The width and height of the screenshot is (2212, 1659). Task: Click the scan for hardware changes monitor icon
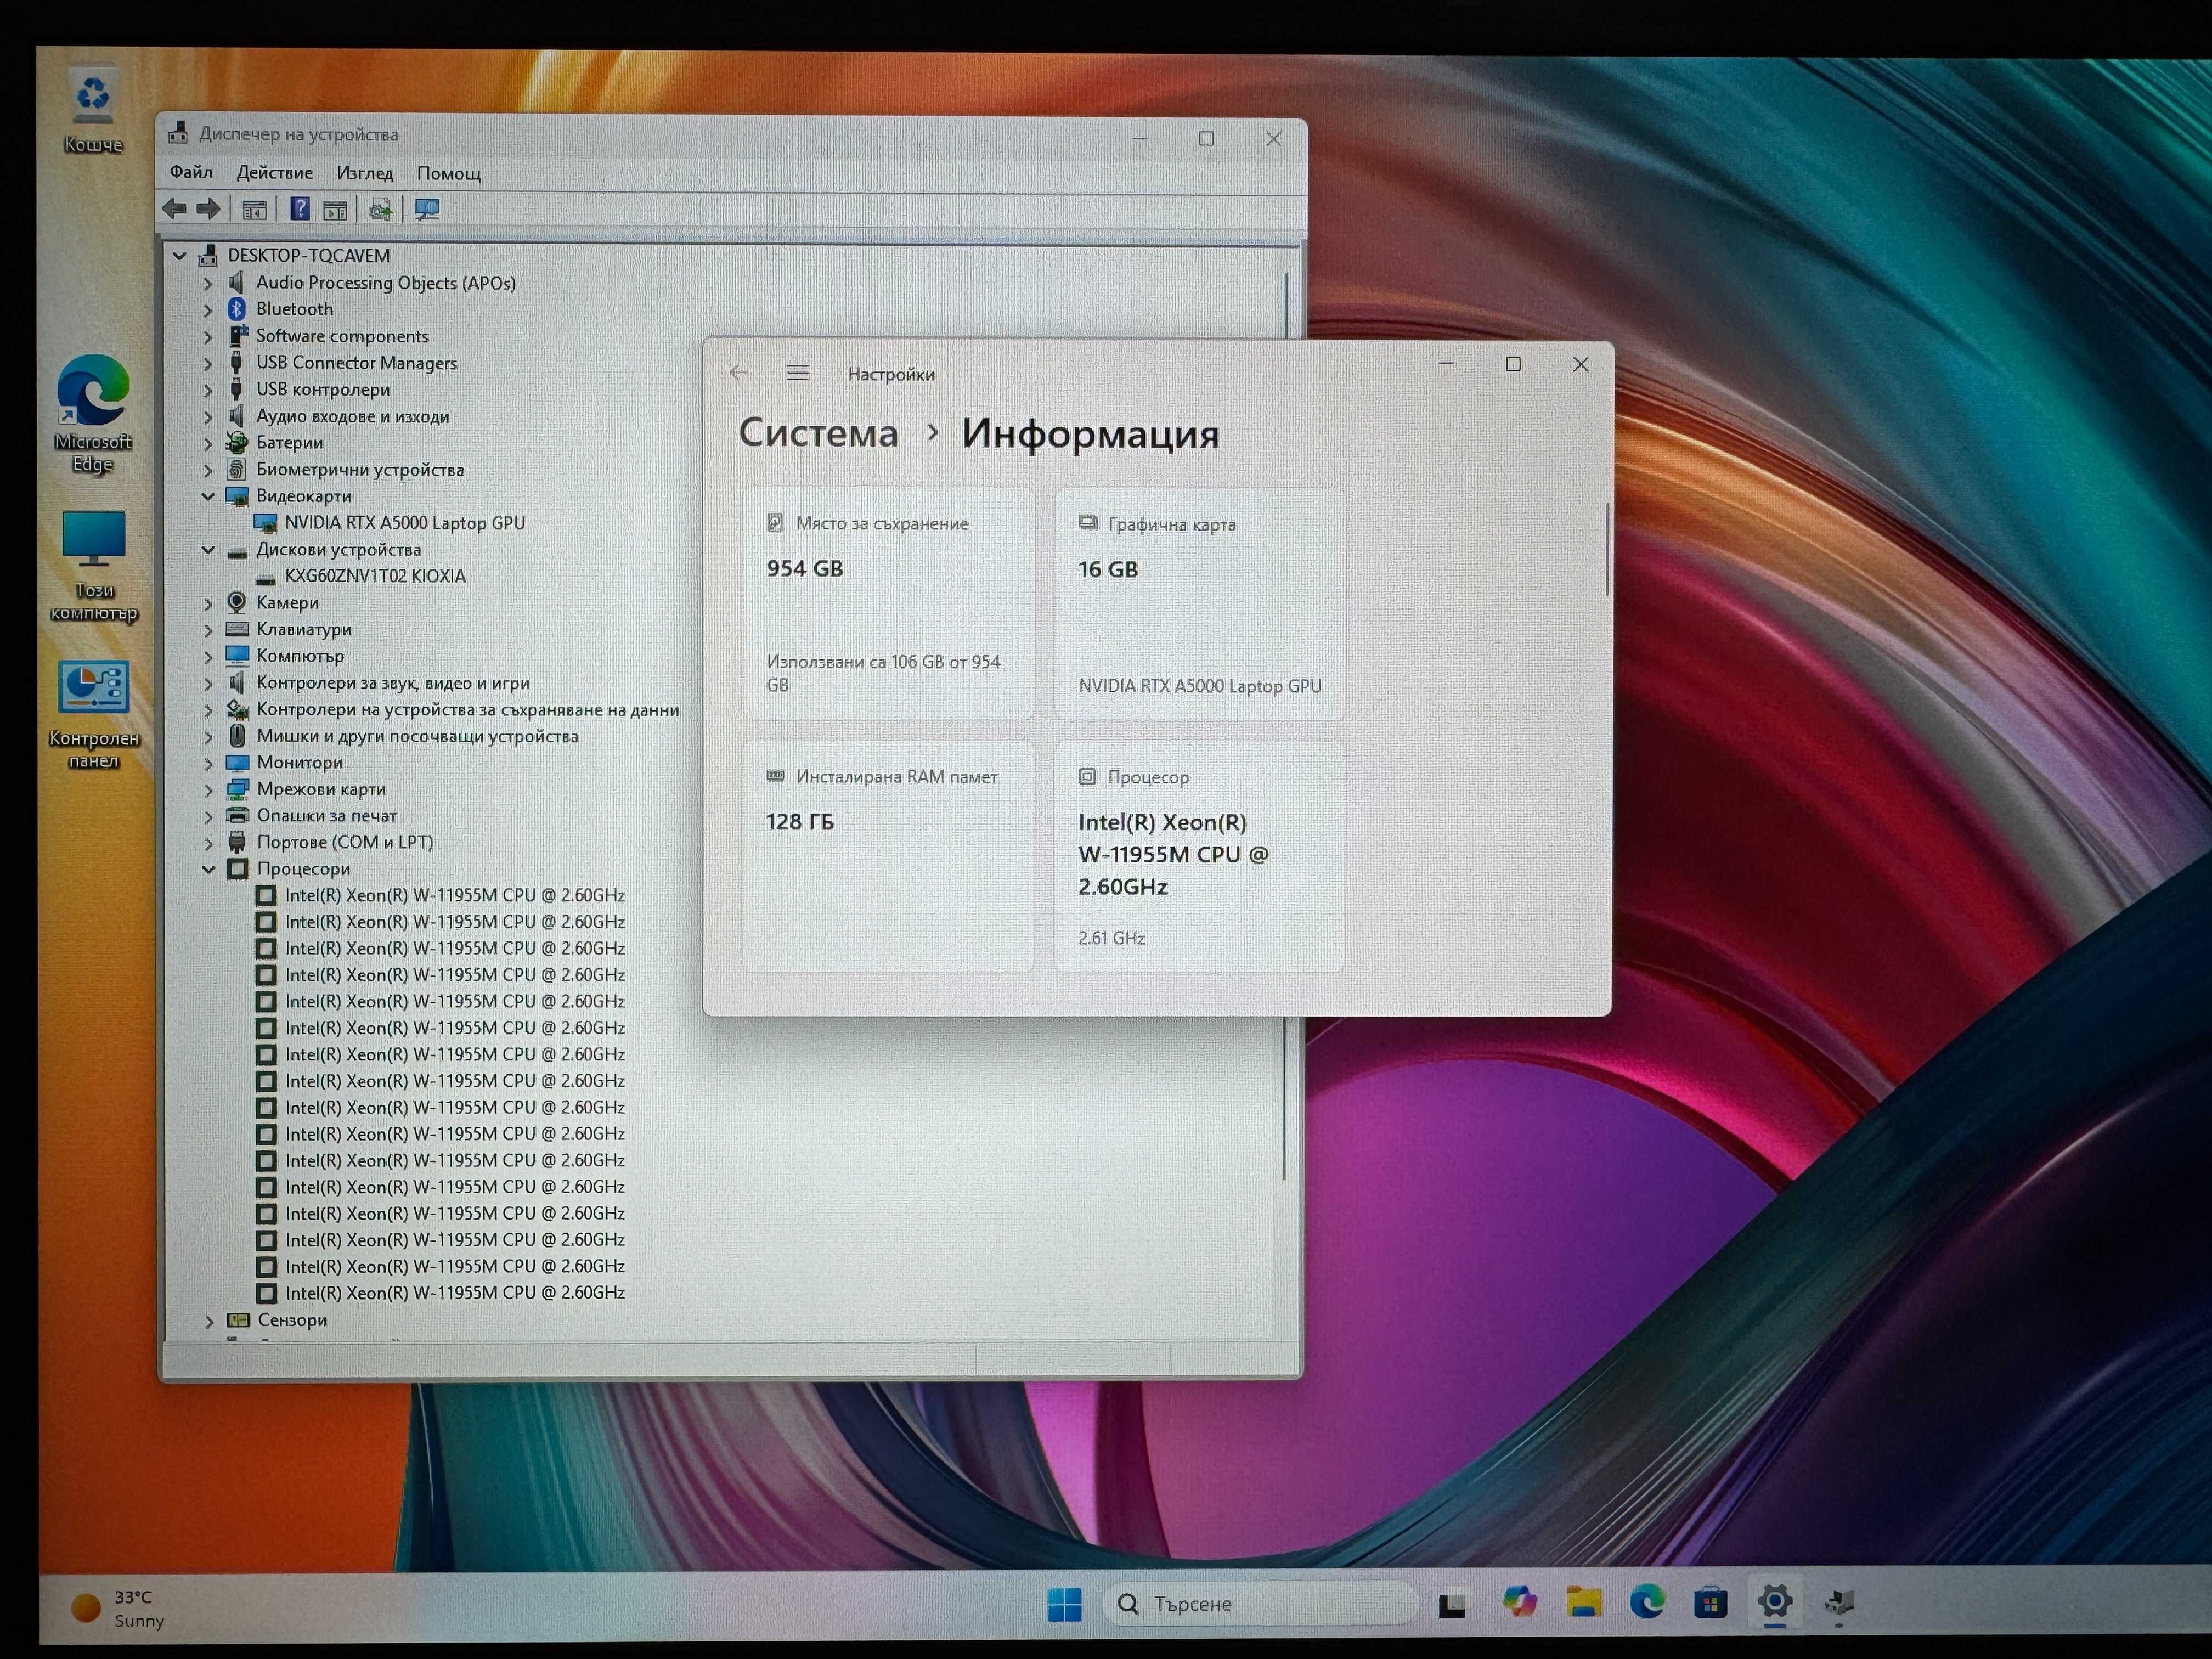[427, 209]
